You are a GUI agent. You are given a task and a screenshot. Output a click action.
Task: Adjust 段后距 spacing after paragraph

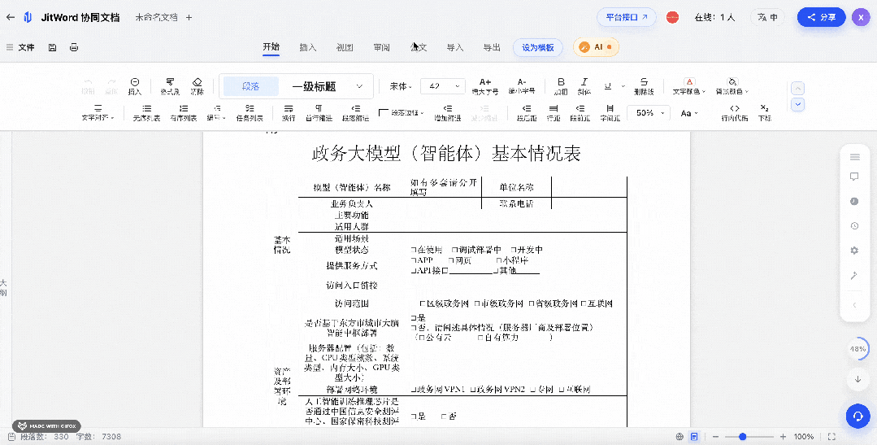(x=527, y=112)
